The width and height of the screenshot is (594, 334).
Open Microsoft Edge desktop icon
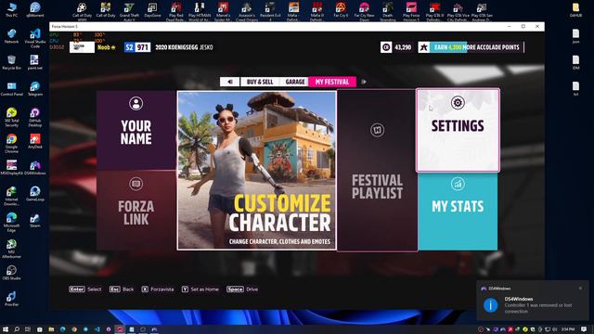point(12,222)
